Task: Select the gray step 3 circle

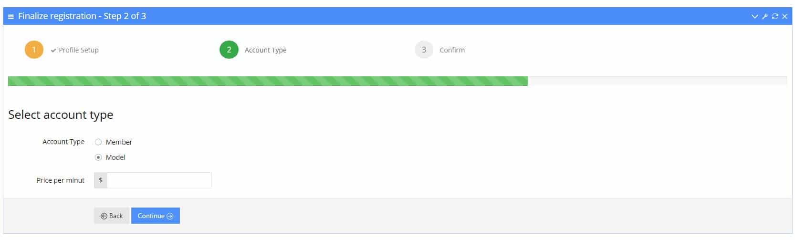Action: [424, 50]
